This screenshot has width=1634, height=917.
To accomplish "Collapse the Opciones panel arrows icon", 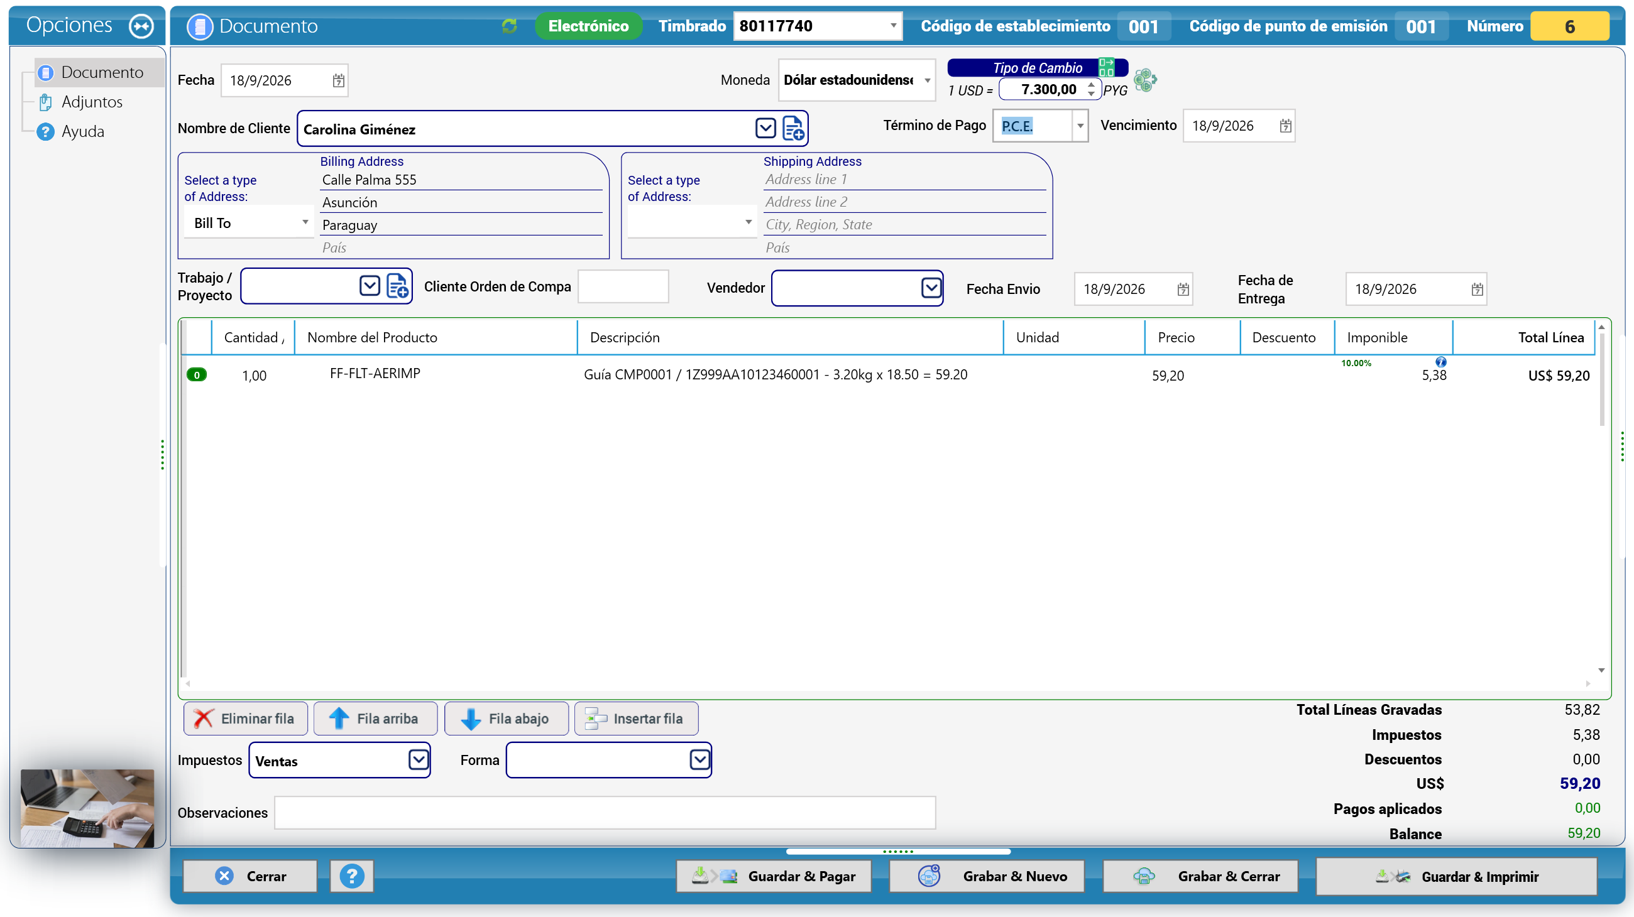I will click(x=141, y=26).
